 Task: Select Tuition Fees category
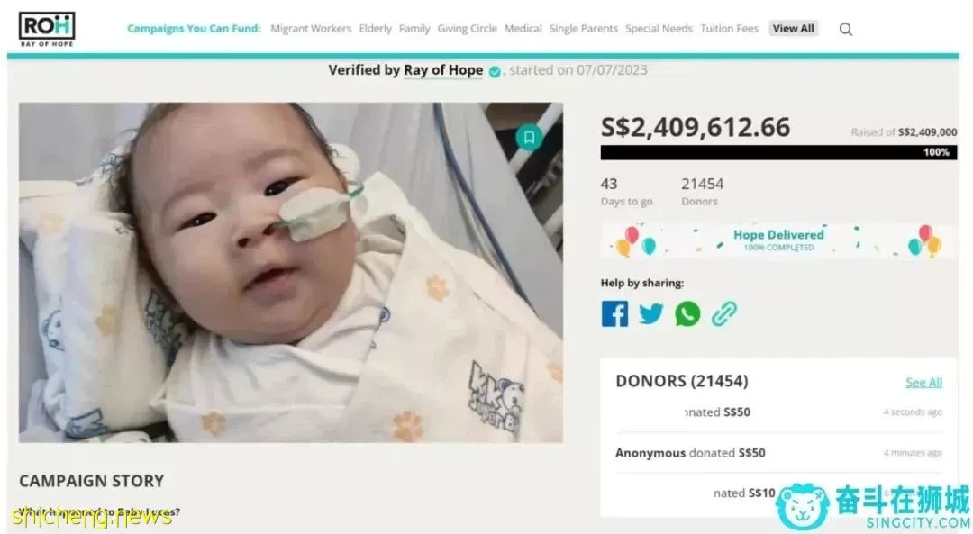(730, 29)
